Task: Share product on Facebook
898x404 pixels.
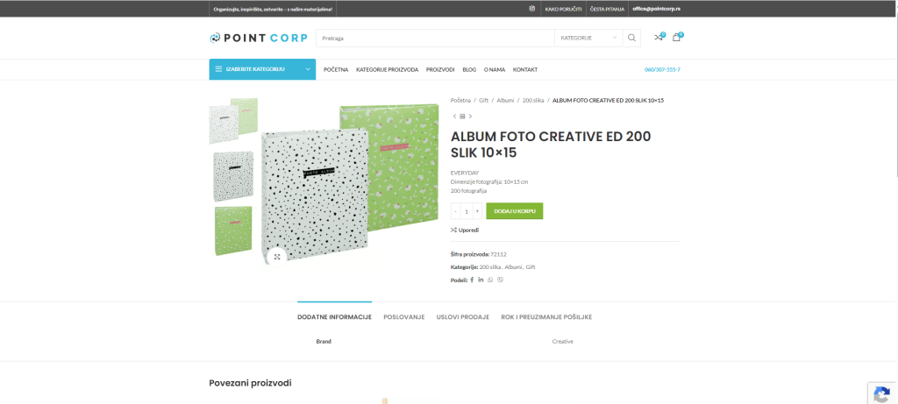Action: [x=472, y=280]
